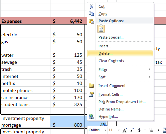Choose Delete... from the context menu
Viewport: 166px width, 134px height.
point(120,53)
